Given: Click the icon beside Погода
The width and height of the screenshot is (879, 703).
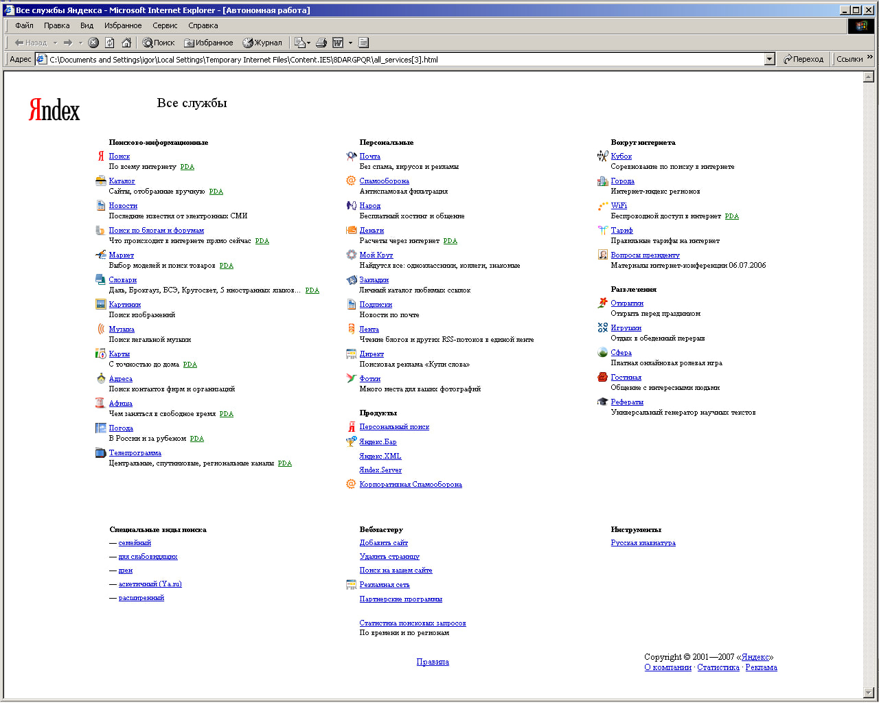Looking at the screenshot, I should pyautogui.click(x=101, y=428).
